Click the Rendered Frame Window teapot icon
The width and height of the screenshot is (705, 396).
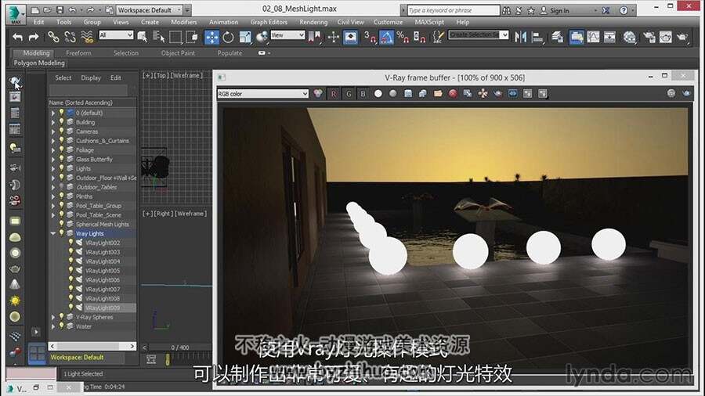coord(665,37)
